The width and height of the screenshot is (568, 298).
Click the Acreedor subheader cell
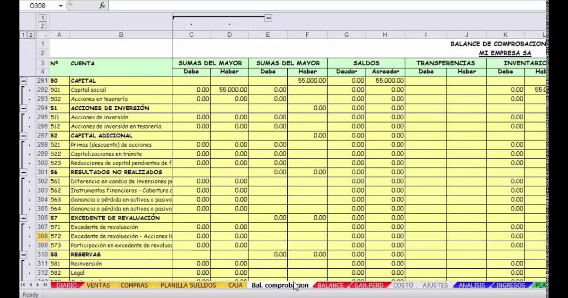click(x=385, y=72)
